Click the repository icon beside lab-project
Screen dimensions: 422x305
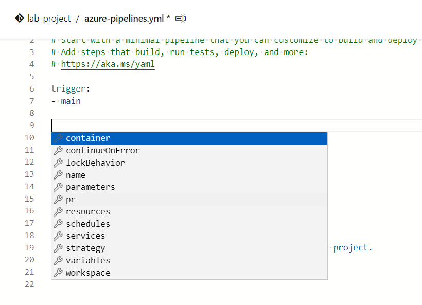click(x=20, y=19)
